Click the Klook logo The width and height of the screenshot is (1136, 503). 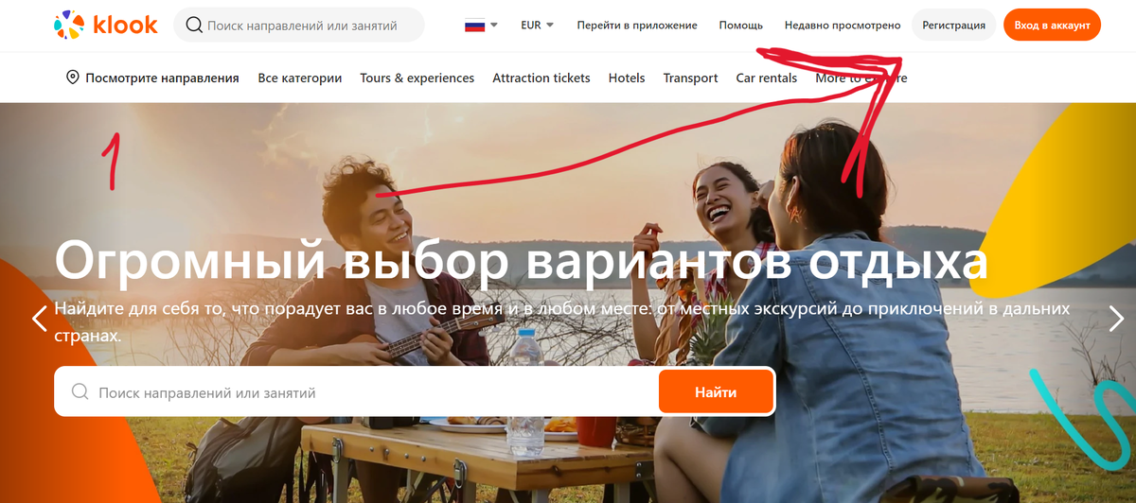(105, 26)
